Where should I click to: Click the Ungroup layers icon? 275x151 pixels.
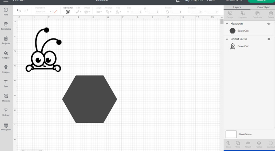point(243,13)
